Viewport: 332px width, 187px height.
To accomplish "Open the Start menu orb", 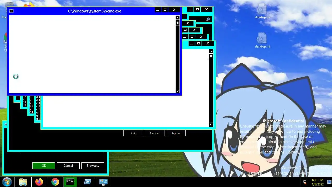I will pos(7,182).
